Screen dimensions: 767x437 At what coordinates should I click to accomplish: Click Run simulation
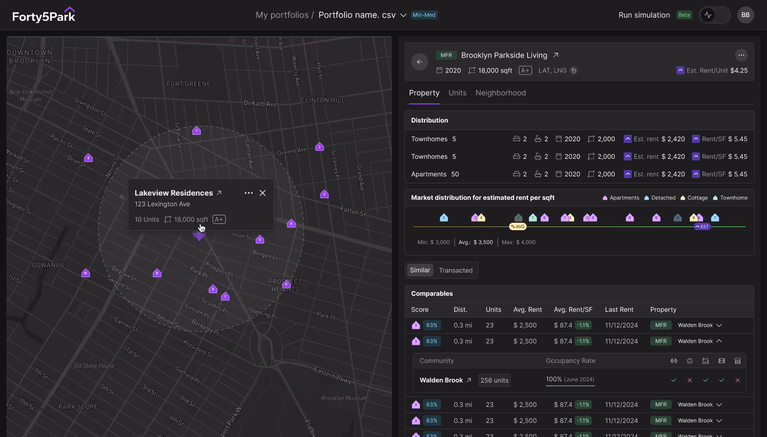tap(644, 14)
